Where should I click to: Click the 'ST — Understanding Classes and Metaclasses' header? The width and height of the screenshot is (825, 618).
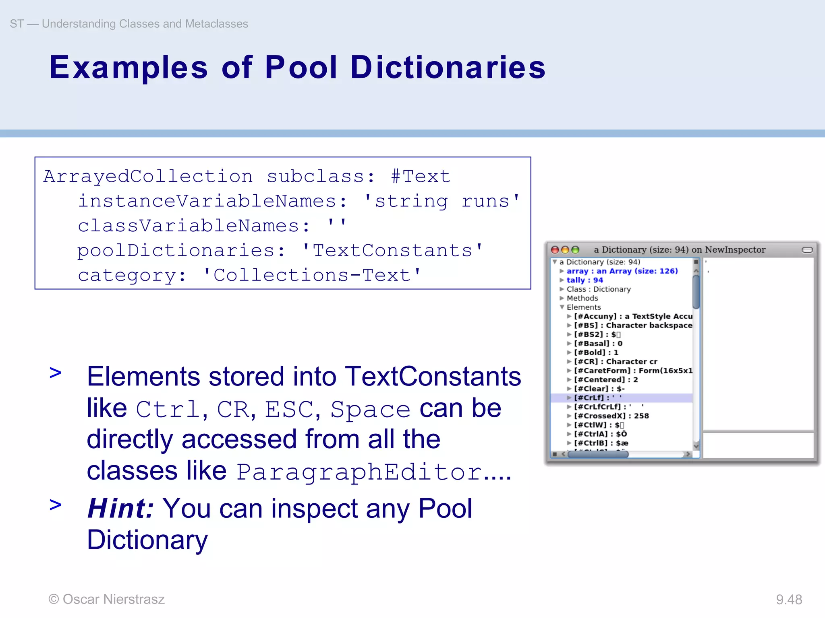129,24
